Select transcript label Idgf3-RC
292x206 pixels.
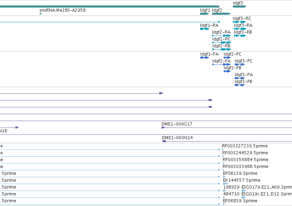click(x=242, y=19)
